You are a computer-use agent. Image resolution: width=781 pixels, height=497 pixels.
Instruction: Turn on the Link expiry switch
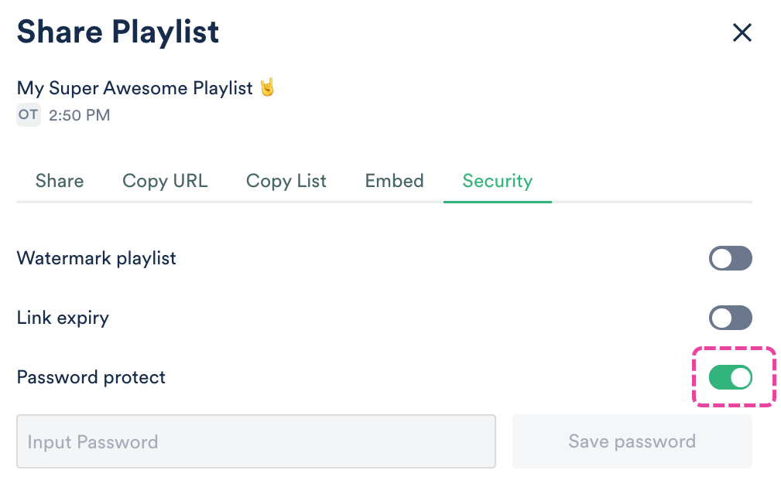[x=730, y=318]
